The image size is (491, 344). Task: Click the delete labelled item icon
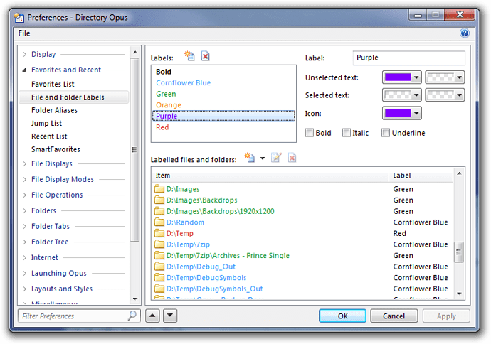(292, 157)
